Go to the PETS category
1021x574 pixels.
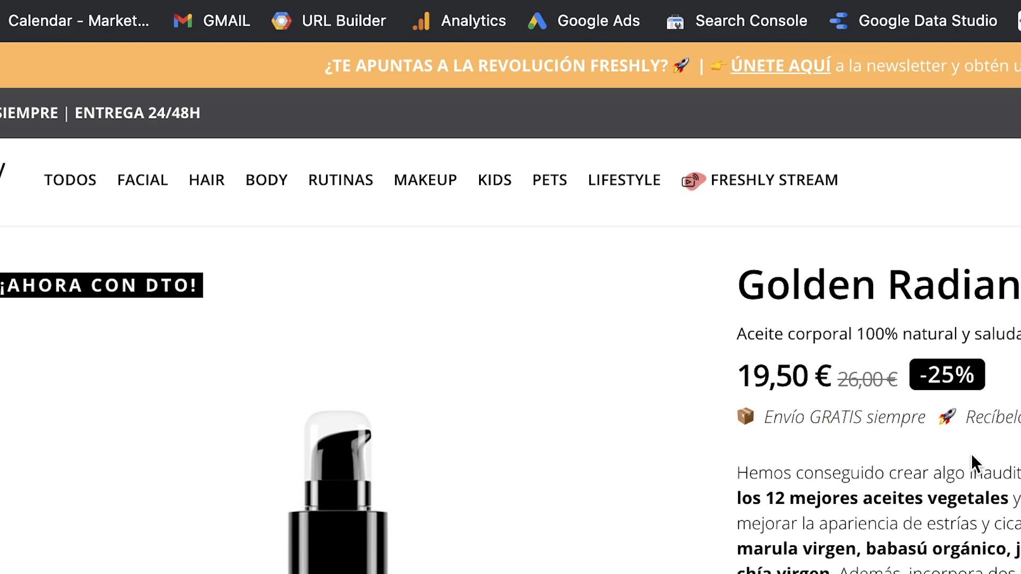pyautogui.click(x=549, y=180)
